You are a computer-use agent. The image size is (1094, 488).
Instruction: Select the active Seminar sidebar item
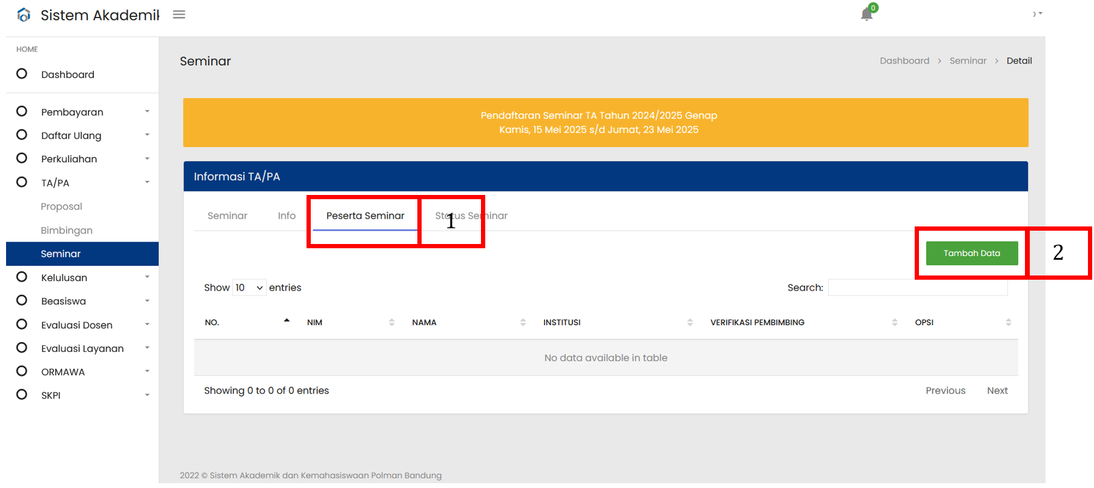(82, 254)
